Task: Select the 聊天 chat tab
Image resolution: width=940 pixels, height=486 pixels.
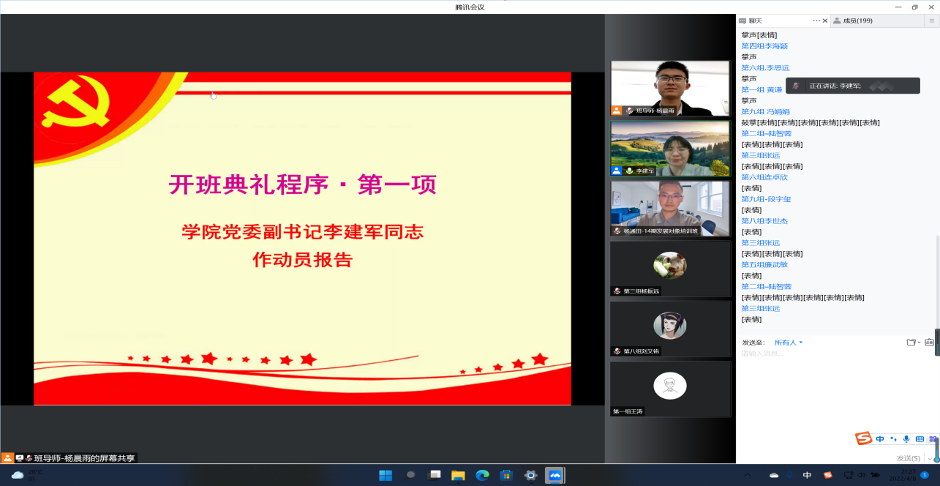Action: (755, 21)
